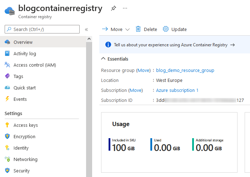
Task: Click the blue info icon in banner
Action: pyautogui.click(x=108, y=45)
